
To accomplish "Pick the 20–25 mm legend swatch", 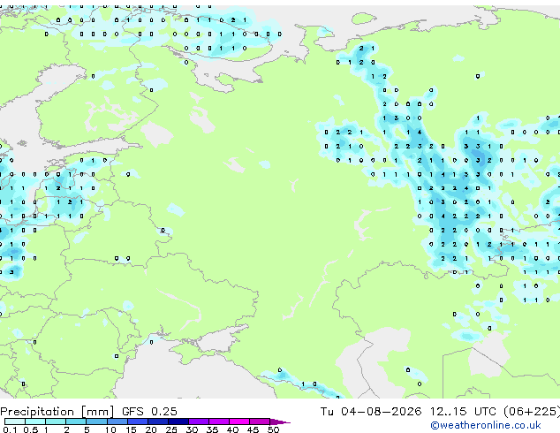I will [x=158, y=422].
